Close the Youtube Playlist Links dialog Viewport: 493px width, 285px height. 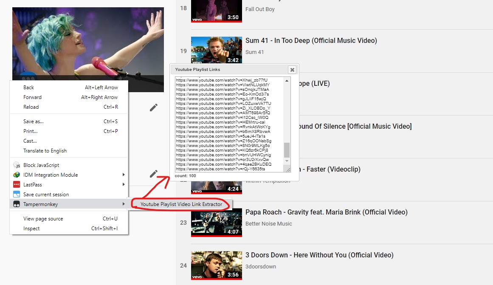coord(292,70)
